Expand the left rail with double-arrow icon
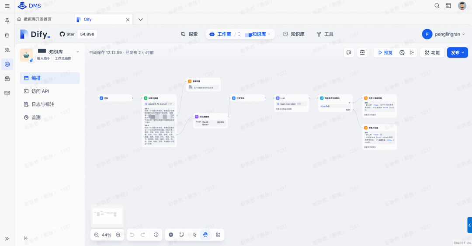 7,239
